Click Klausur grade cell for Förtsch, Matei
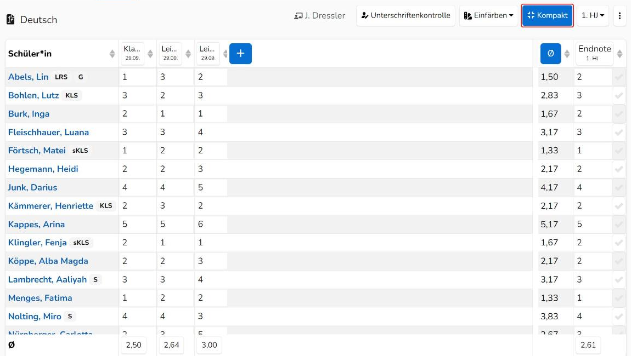Screen dimensions: 631x356 pyautogui.click(x=137, y=151)
